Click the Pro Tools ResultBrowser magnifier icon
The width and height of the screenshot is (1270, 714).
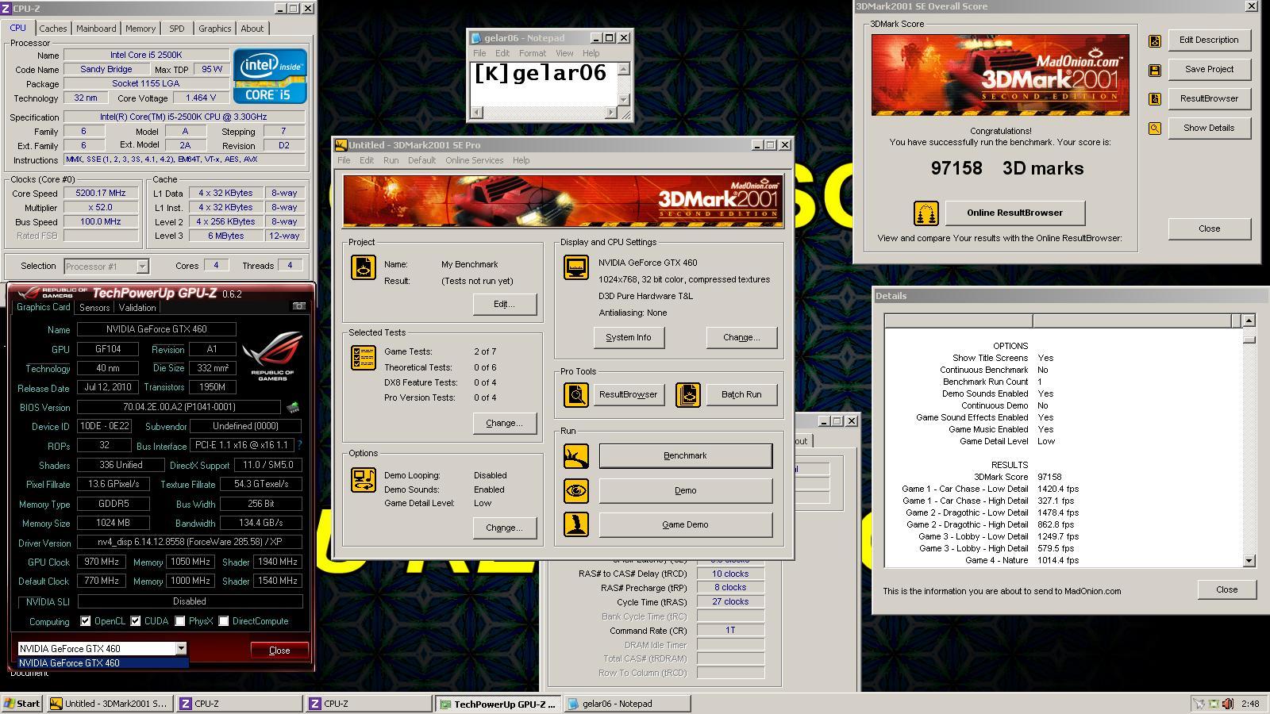coord(576,394)
